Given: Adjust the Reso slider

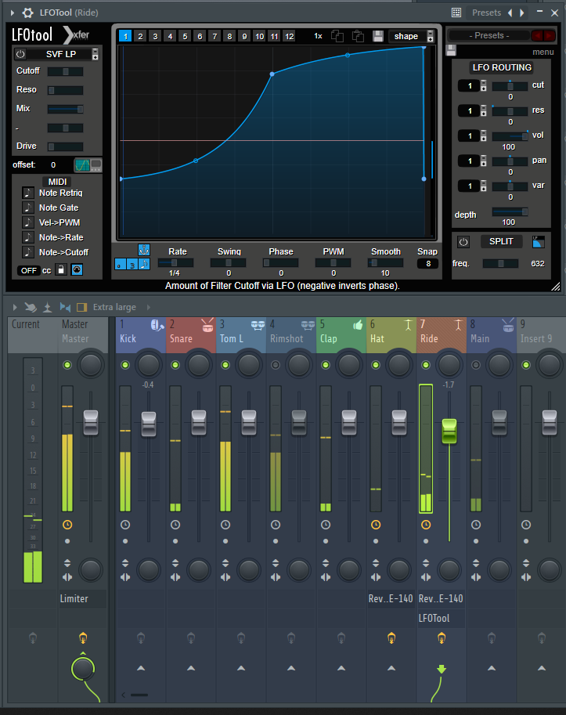Looking at the screenshot, I should coord(66,90).
